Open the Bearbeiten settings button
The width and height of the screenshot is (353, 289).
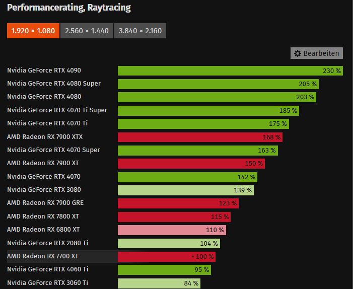317,53
